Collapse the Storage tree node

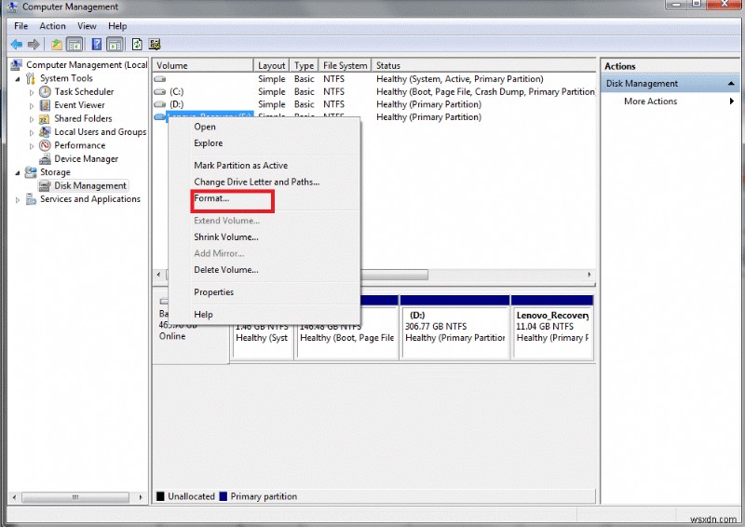tap(18, 172)
